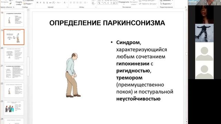Align paragraph text to the left
This screenshot has height=124, width=221.
71,2
